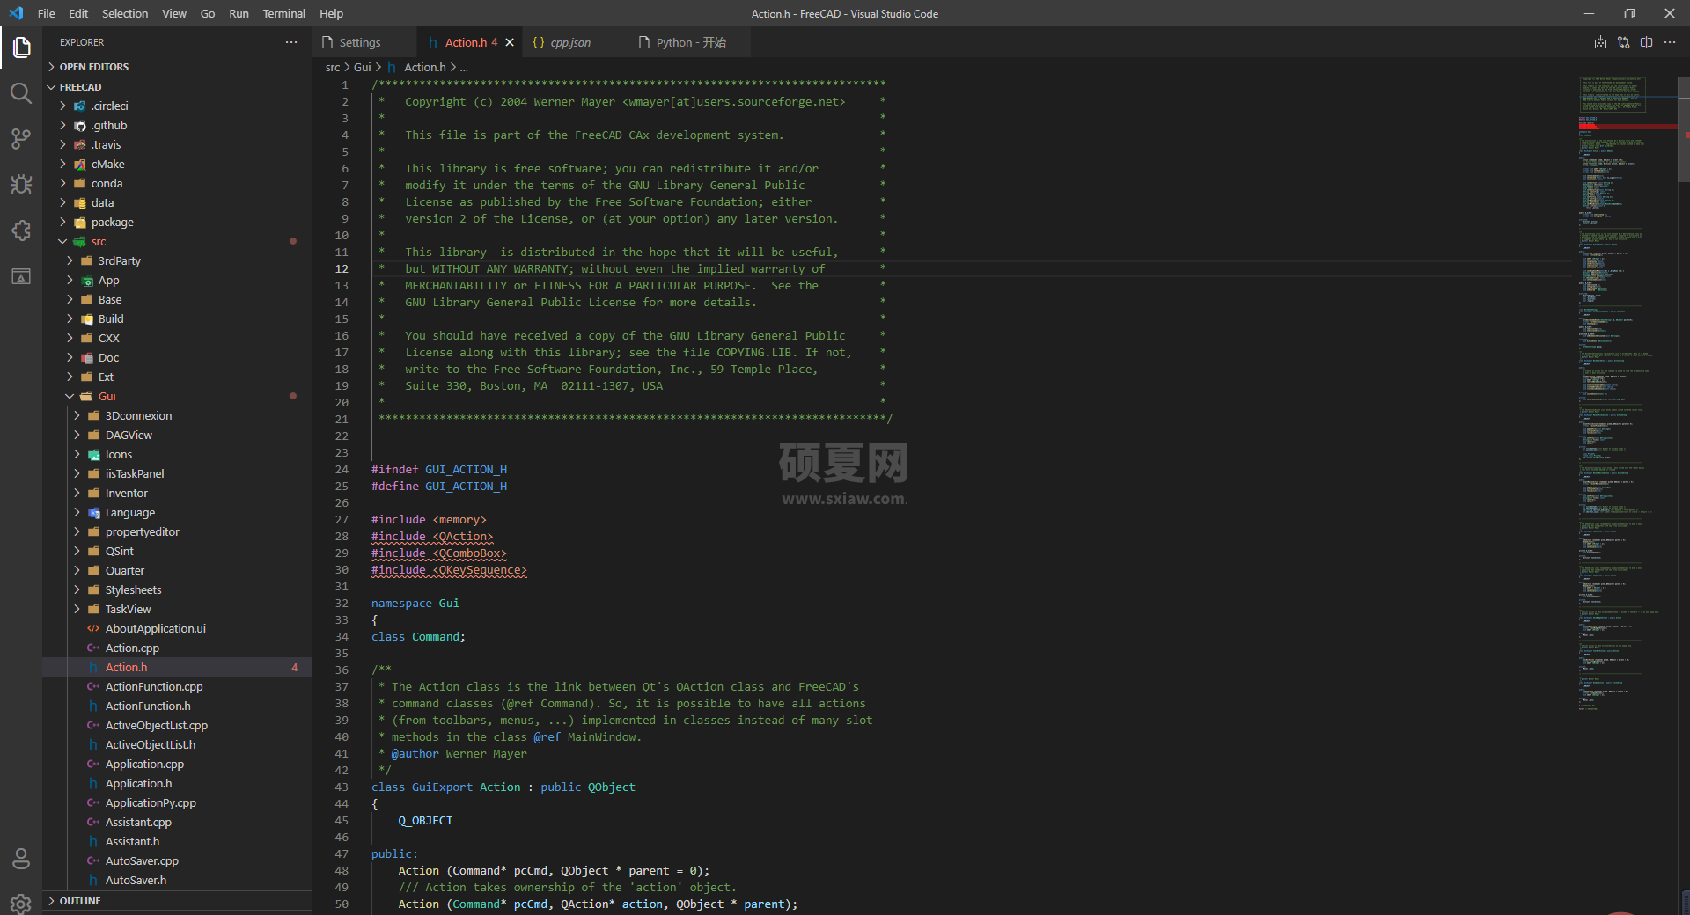Collapse the Gui folder
The height and width of the screenshot is (915, 1690).
point(70,397)
